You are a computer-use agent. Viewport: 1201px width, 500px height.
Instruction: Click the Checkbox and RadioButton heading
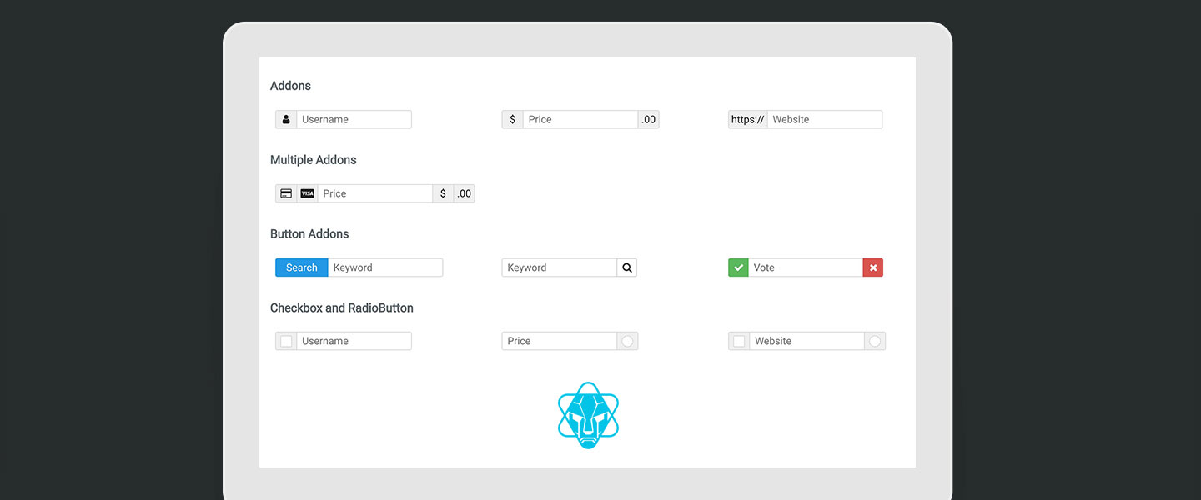tap(342, 307)
